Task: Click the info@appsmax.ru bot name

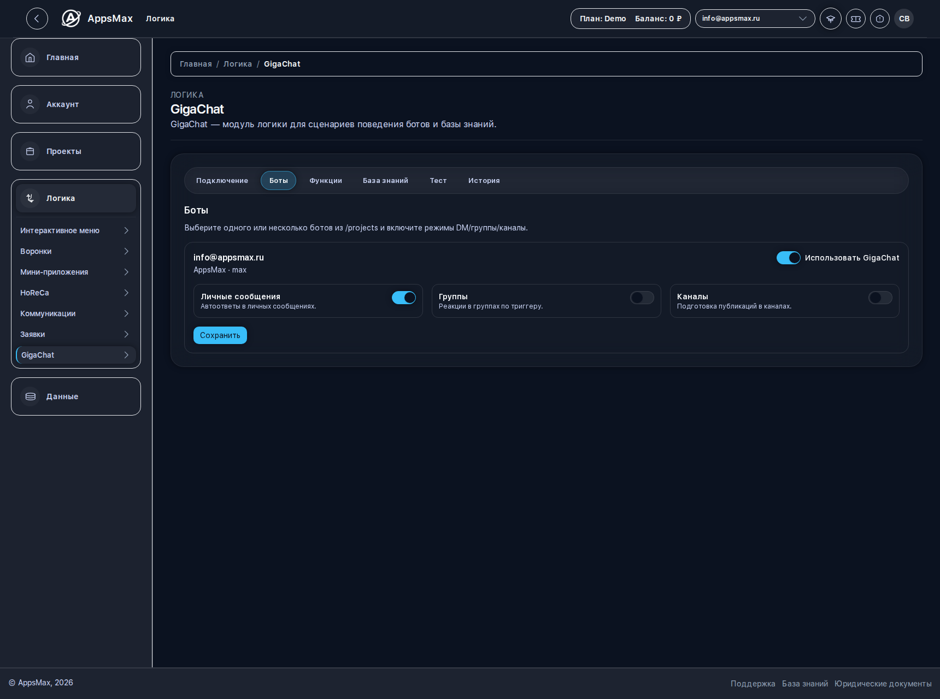Action: click(x=228, y=258)
